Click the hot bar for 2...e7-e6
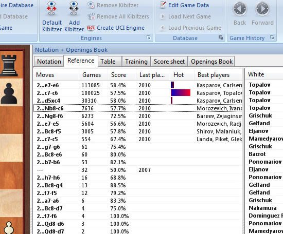 coord(172,85)
